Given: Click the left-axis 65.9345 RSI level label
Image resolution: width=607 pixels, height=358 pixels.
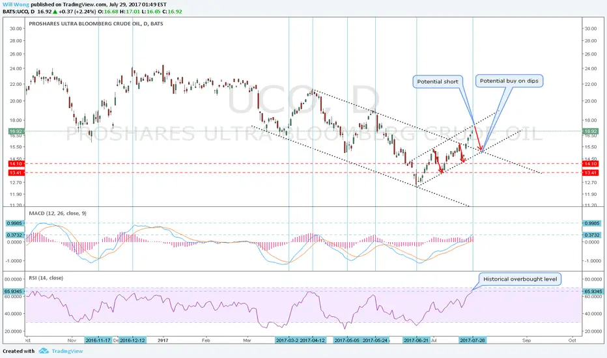Looking at the screenshot, I should pyautogui.click(x=14, y=291).
